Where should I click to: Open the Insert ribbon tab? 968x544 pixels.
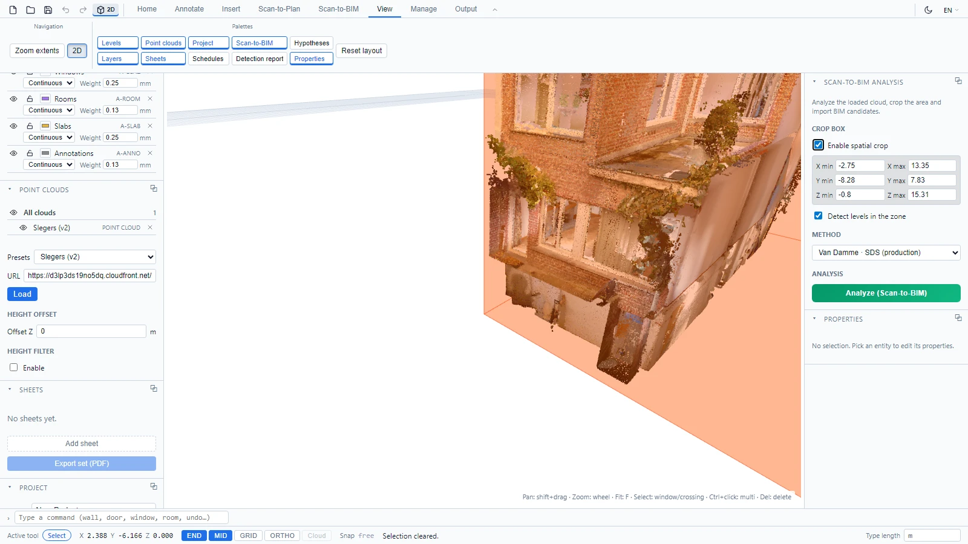pos(231,9)
